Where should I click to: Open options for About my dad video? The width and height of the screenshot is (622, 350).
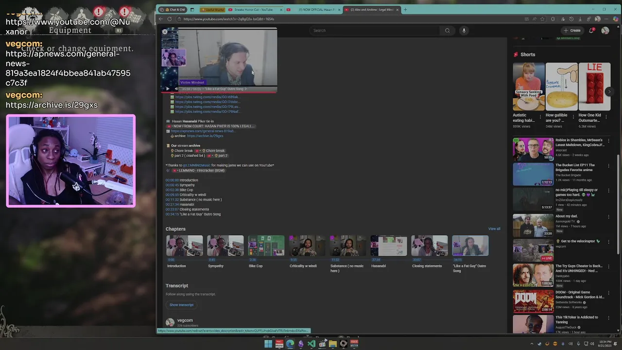point(608,217)
